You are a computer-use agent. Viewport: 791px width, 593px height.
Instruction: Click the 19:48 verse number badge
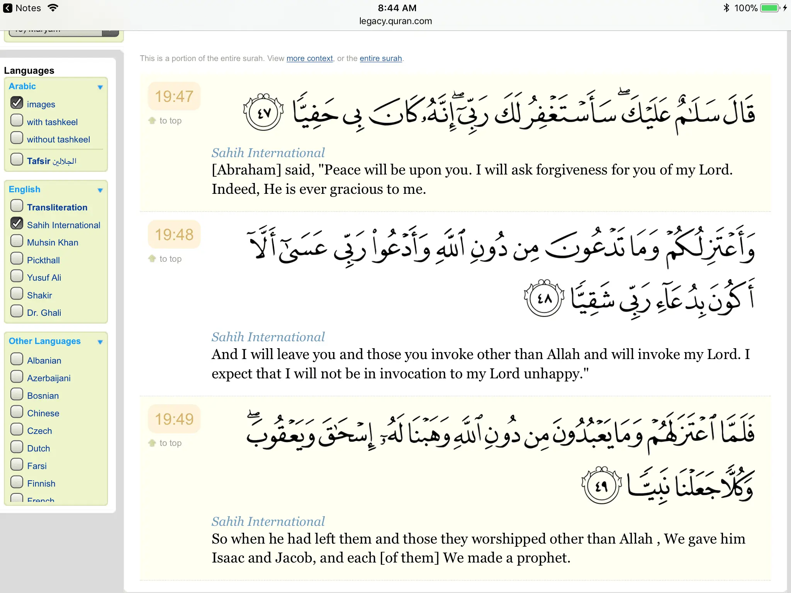(x=174, y=235)
